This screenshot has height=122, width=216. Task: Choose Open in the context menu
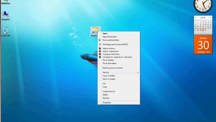click(x=119, y=33)
